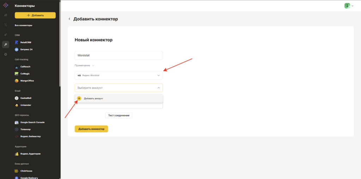Screen dimensions: 361x179
Task: Click the Новый коннектор heading
Action: (93, 40)
